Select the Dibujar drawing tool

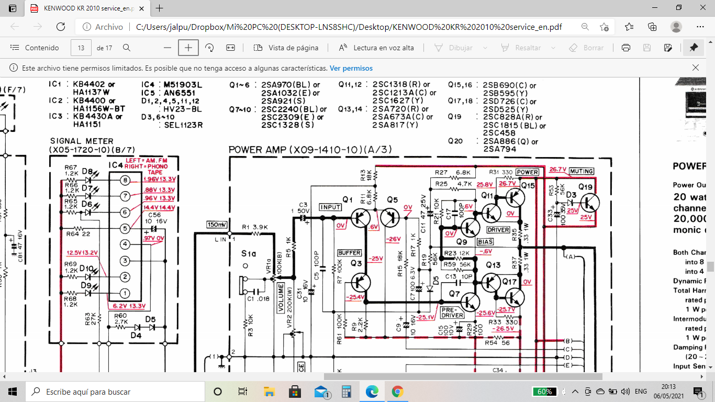click(454, 48)
